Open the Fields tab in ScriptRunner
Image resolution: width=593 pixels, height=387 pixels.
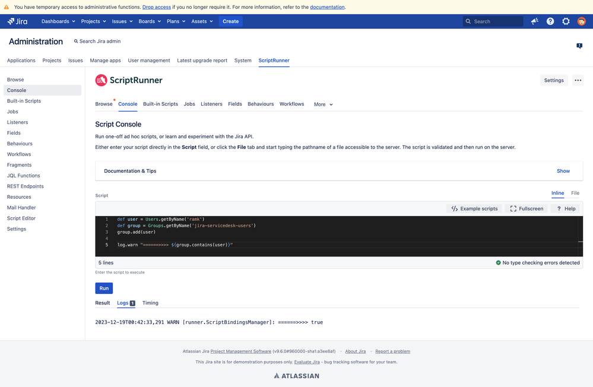[235, 104]
